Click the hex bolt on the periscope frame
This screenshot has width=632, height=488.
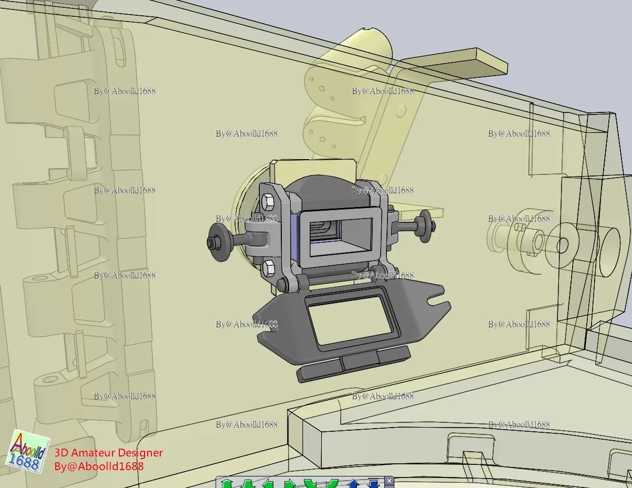267,201
